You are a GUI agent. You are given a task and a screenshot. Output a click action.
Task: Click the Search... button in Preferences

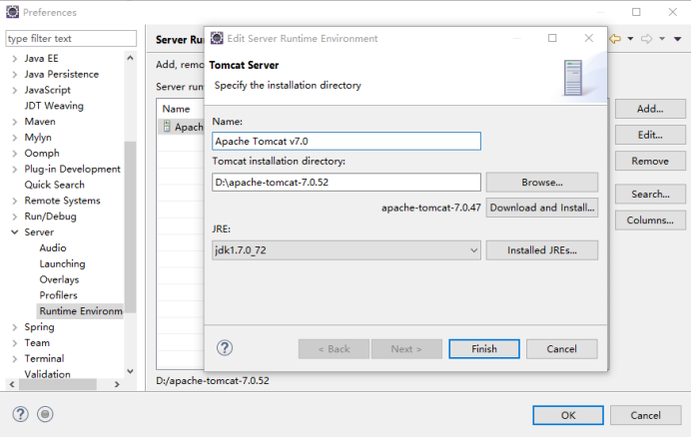pyautogui.click(x=650, y=195)
